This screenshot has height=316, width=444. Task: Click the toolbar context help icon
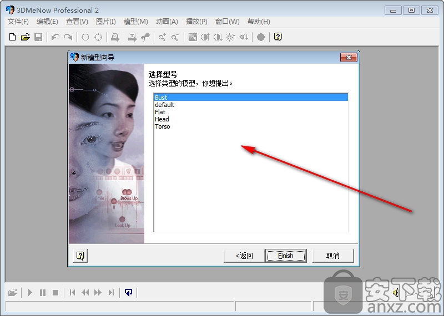(x=278, y=37)
